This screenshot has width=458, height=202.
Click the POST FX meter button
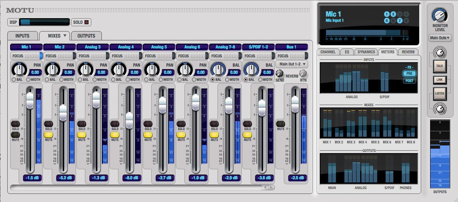coord(409,81)
